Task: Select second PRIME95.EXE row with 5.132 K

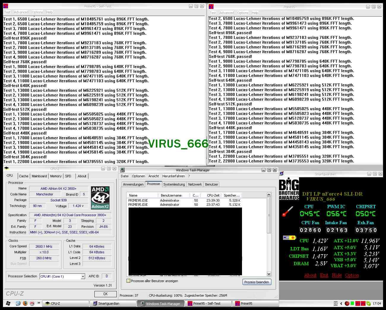Action: [184, 205]
